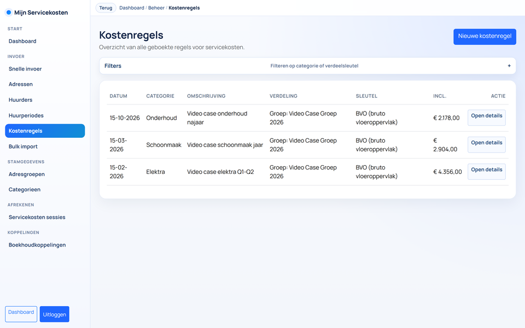The width and height of the screenshot is (525, 328).
Task: Open the Huurders section
Action: point(20,99)
